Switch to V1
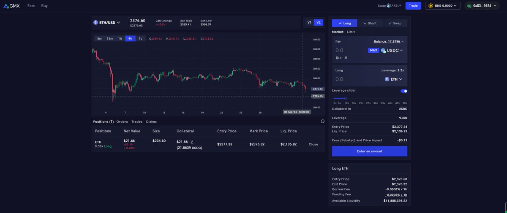 [x=309, y=22]
